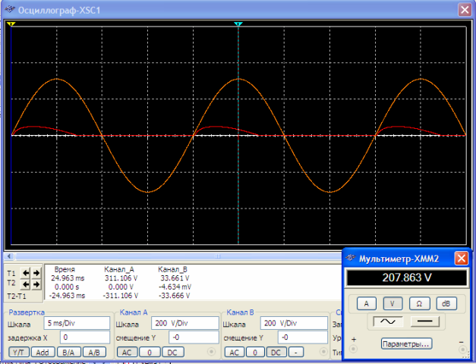Screen dimensions: 476x364
Task: Select voltmeter mode V on multimeter
Action: click(392, 303)
